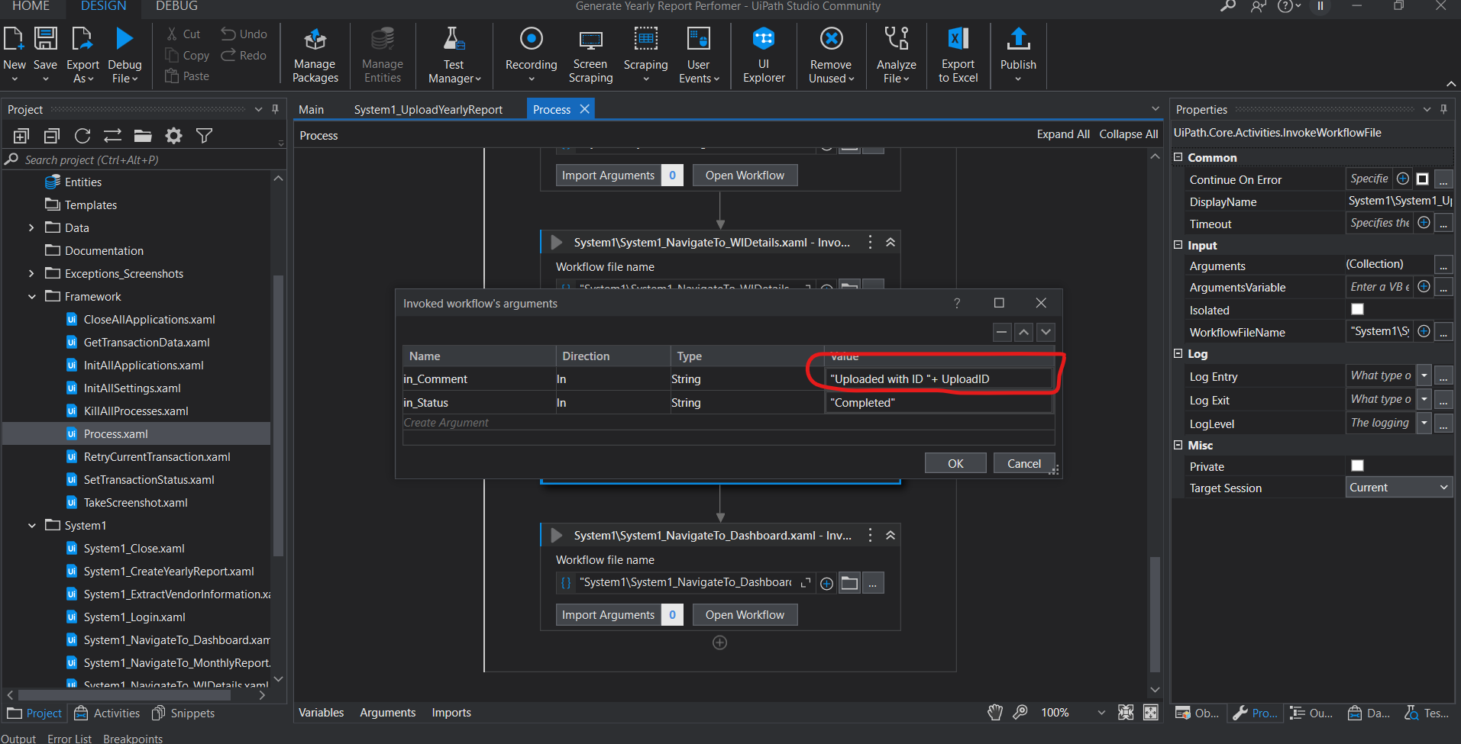Switch to Activities panel tab
Viewport: 1461px width, 744px height.
(107, 713)
